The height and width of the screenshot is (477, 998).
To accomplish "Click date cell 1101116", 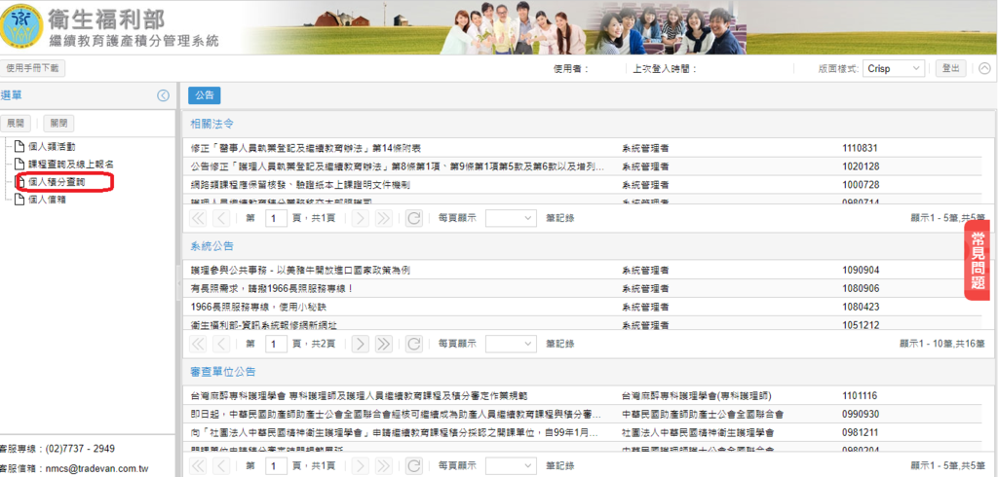I will click(860, 395).
